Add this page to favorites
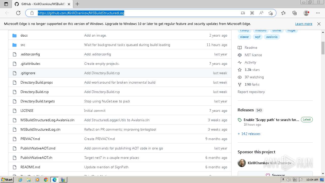The width and height of the screenshot is (325, 183). coord(270,13)
